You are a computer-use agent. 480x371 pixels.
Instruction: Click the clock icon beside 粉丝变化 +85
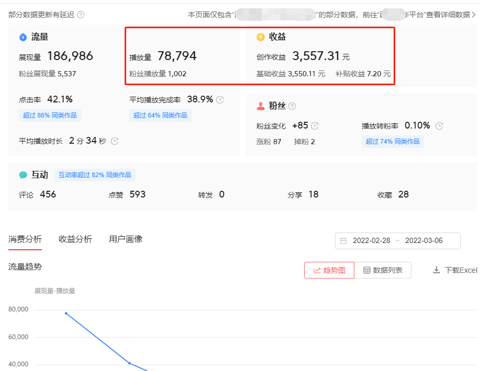(315, 125)
